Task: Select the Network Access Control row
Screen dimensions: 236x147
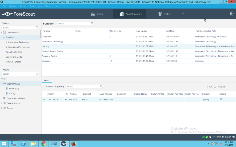Action: point(139,51)
